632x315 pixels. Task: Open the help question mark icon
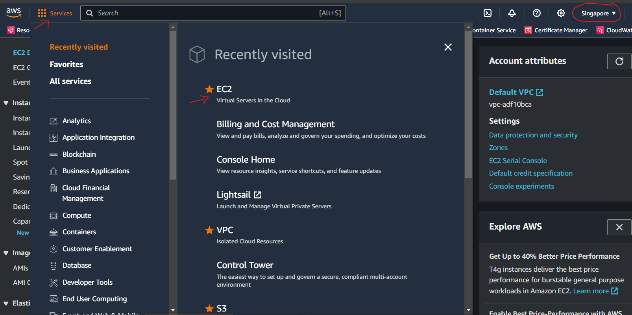tap(536, 13)
